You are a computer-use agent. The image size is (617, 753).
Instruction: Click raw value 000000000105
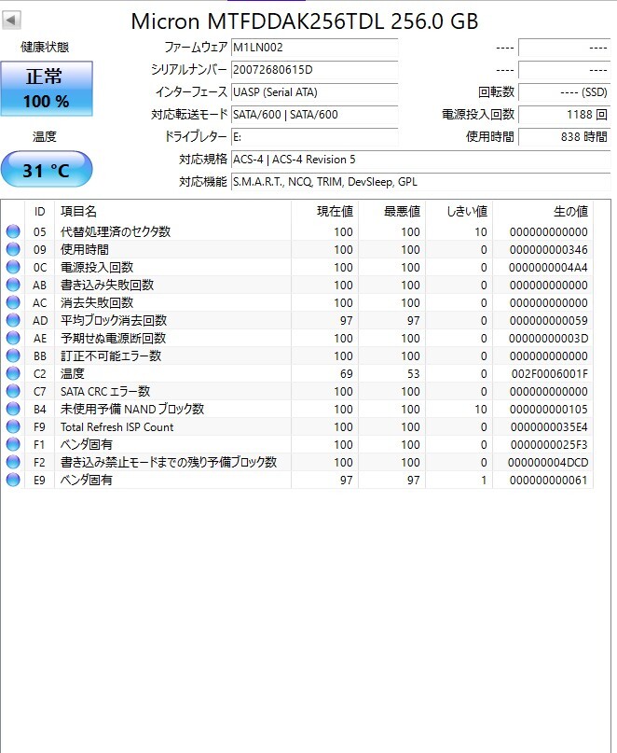(548, 410)
